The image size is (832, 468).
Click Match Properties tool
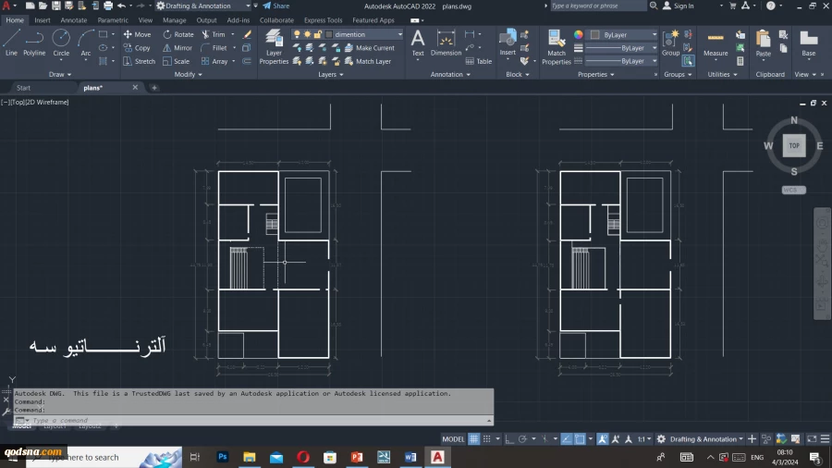pos(557,46)
